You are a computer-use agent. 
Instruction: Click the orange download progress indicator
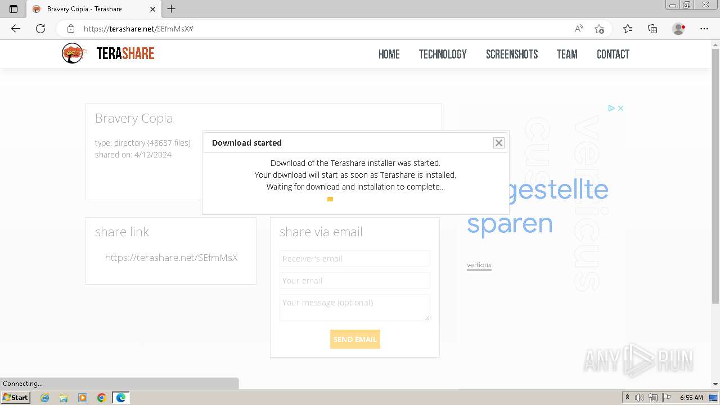(x=330, y=199)
